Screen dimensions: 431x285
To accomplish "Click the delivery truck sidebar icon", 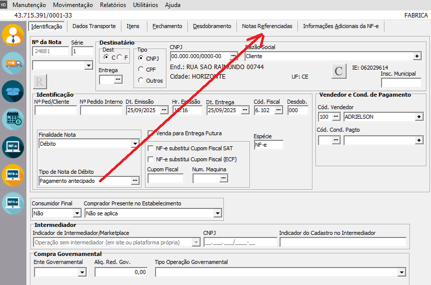I will [13, 63].
